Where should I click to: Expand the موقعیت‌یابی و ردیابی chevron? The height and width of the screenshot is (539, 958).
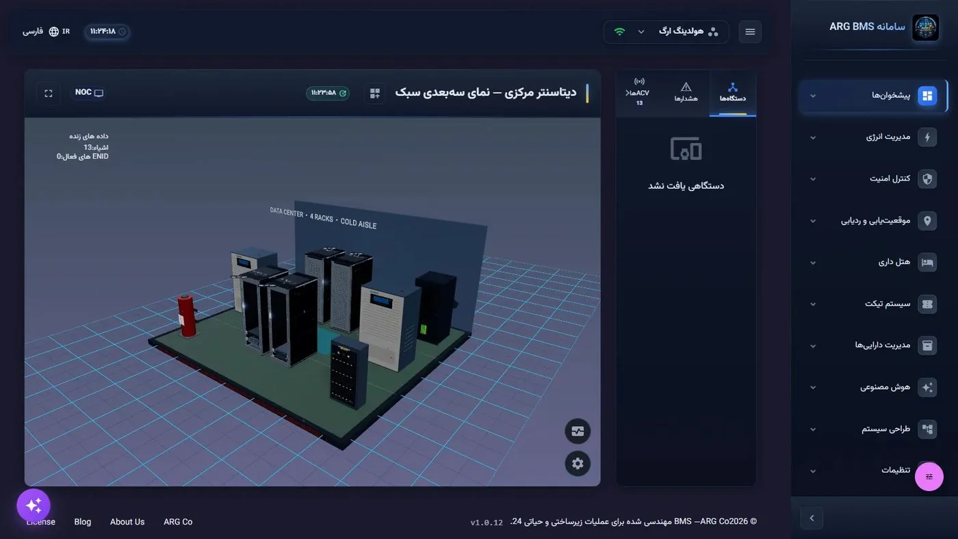pyautogui.click(x=813, y=221)
